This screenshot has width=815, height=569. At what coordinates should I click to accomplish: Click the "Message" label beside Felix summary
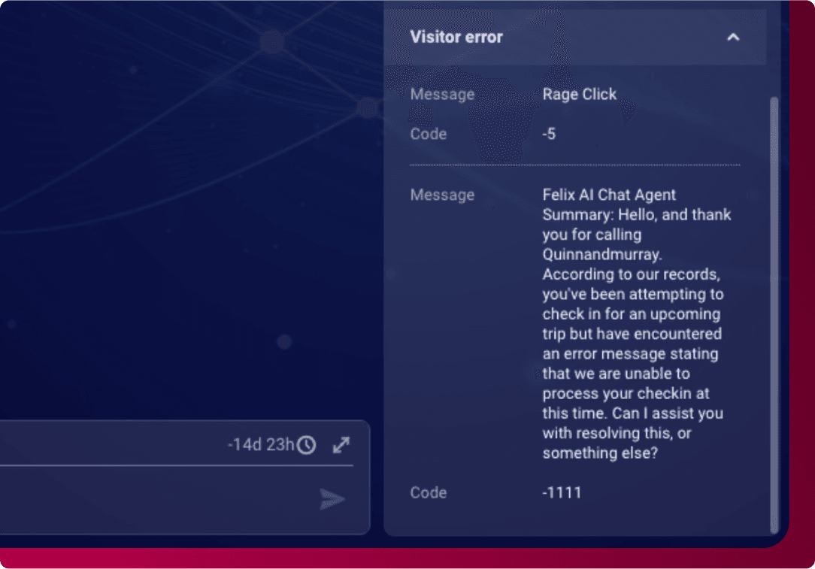click(x=442, y=195)
